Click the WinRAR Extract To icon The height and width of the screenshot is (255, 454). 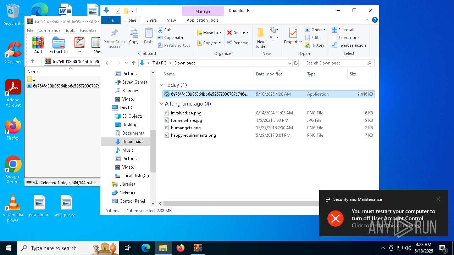59,45
